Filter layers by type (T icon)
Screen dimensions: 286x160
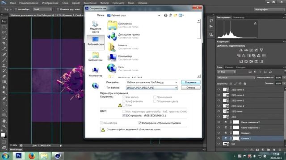point(260,72)
